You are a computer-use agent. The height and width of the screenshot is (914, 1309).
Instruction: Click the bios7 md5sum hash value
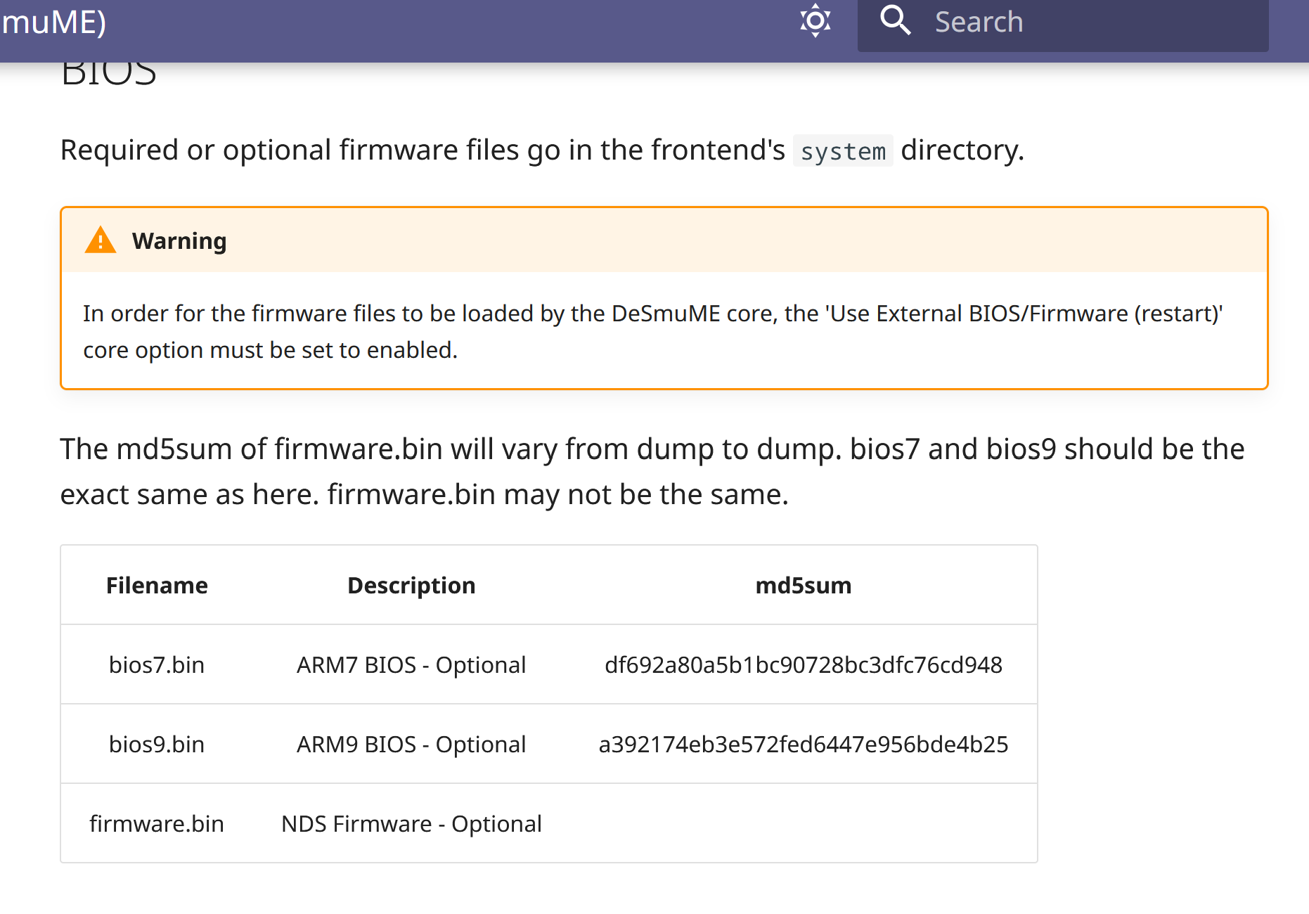pos(804,665)
